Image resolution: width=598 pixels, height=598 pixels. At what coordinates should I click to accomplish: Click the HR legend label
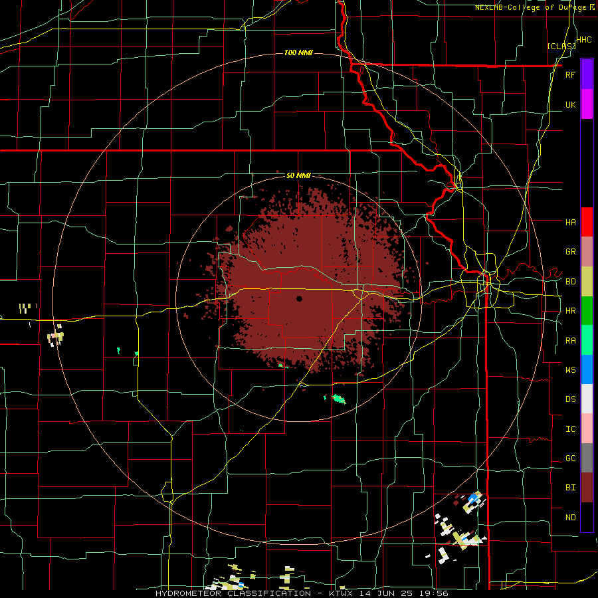[x=570, y=311]
